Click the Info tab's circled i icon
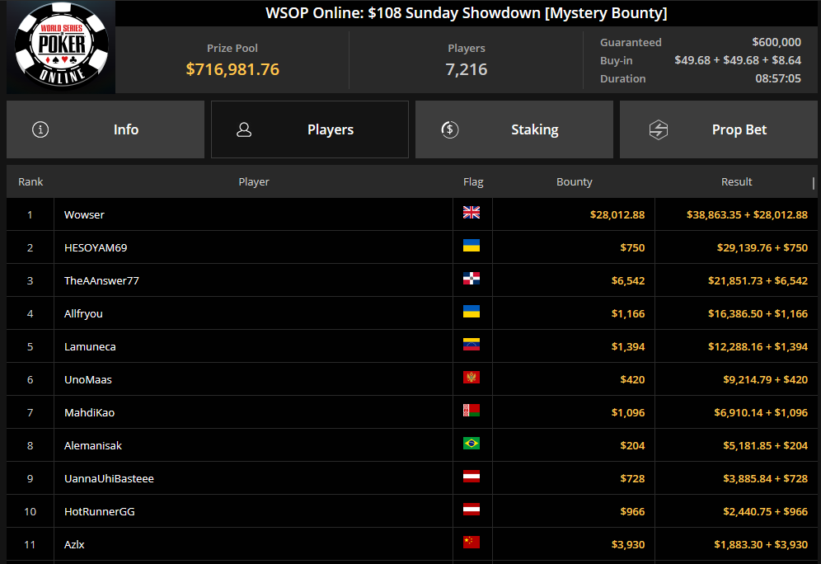Image resolution: width=821 pixels, height=564 pixels. tap(40, 129)
